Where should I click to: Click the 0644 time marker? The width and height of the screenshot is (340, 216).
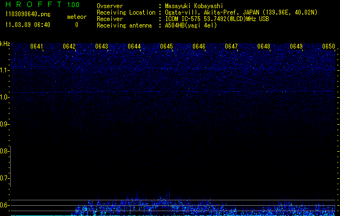pyautogui.click(x=134, y=46)
